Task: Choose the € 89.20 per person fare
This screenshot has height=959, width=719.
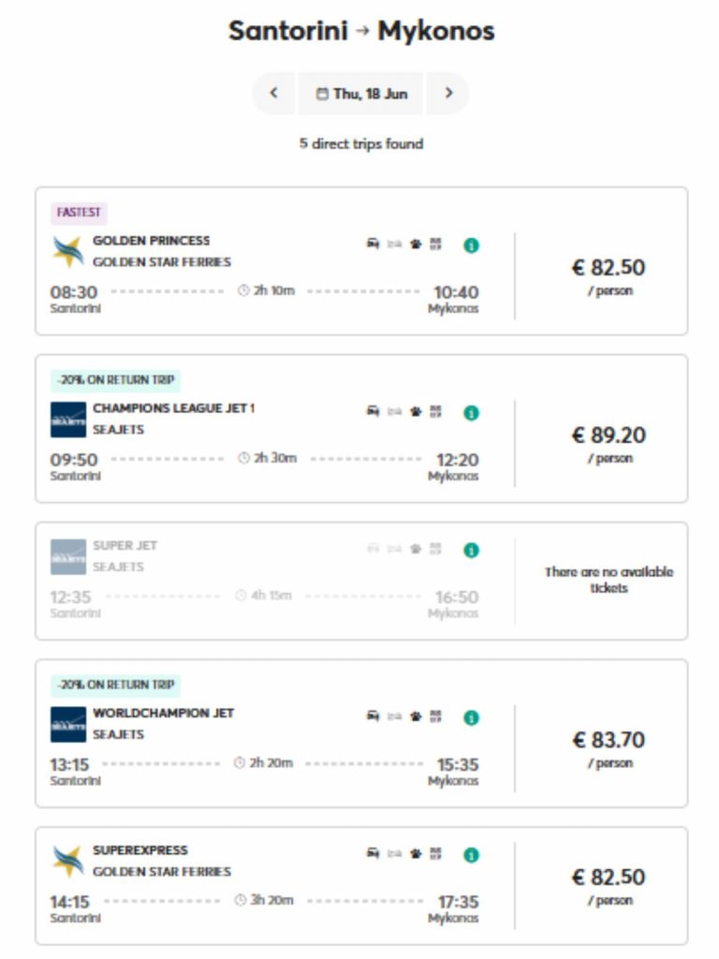Action: pyautogui.click(x=609, y=435)
